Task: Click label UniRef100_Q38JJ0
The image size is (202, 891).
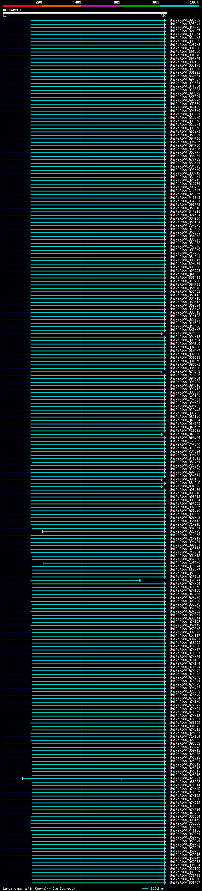Action: pyautogui.click(x=185, y=393)
